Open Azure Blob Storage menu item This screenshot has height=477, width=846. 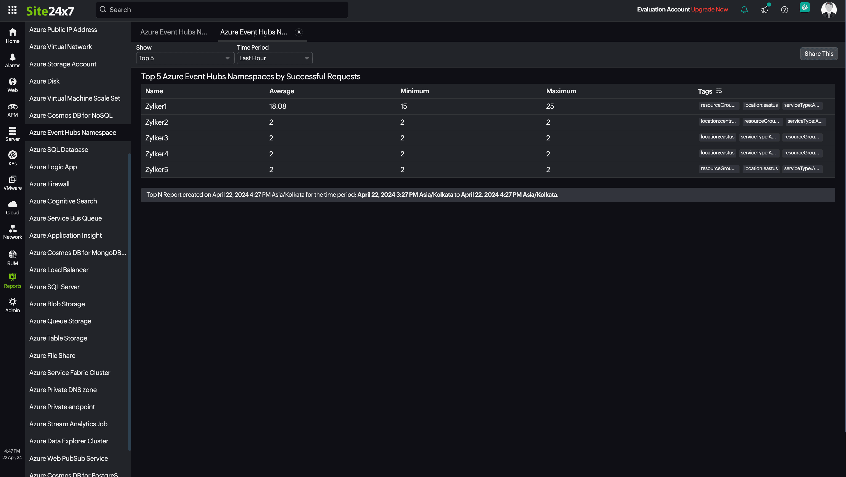click(x=57, y=304)
